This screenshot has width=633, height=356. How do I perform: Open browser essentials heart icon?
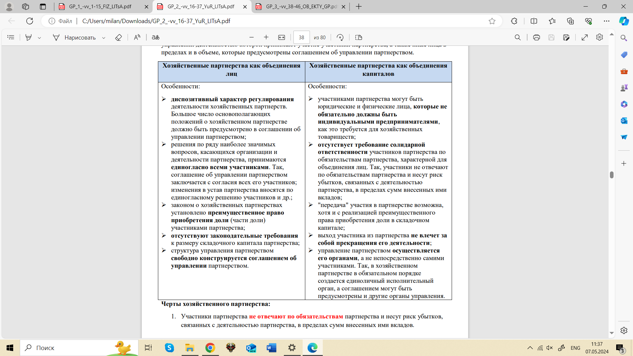(x=588, y=21)
